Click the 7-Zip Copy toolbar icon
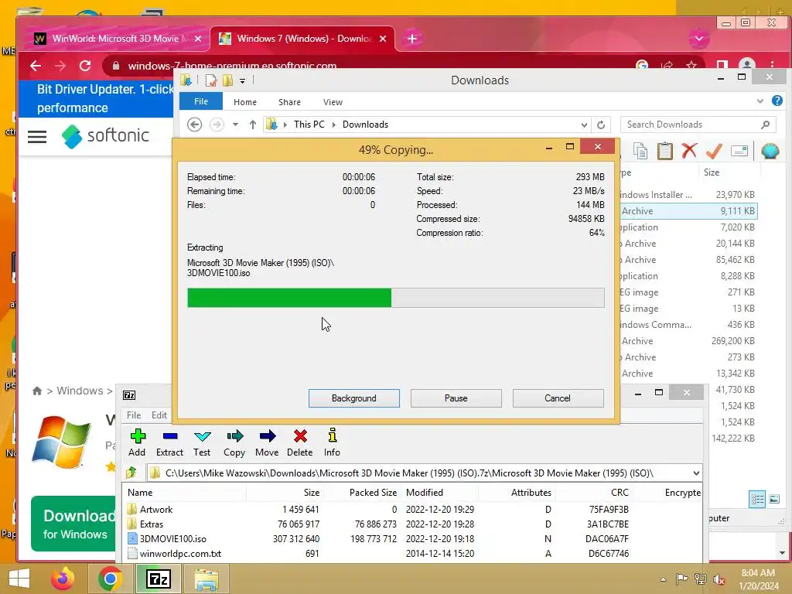 235,436
